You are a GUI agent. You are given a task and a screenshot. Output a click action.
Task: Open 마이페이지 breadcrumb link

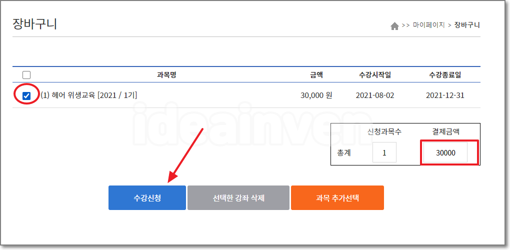tap(428, 25)
